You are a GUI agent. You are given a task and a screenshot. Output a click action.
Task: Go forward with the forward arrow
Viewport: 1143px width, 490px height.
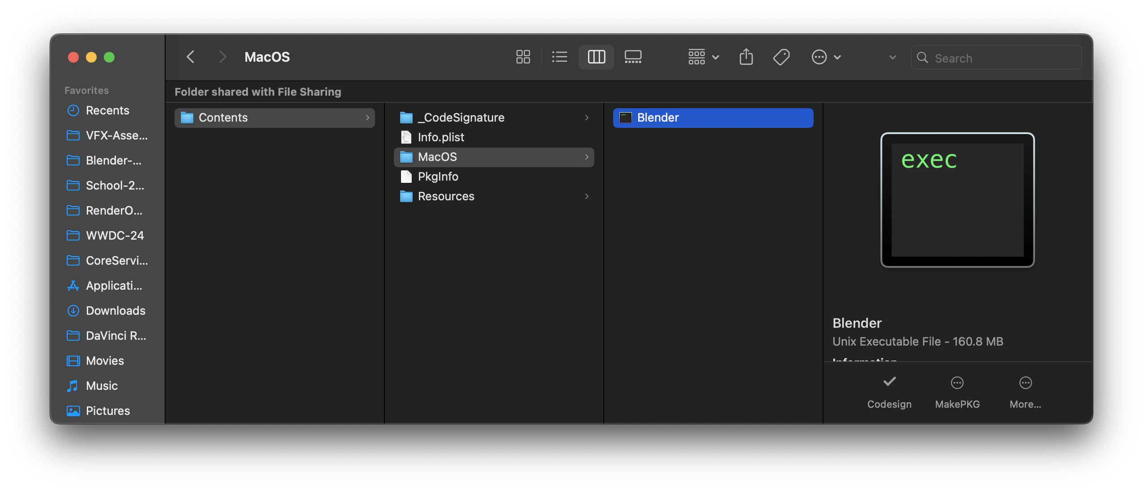click(222, 57)
